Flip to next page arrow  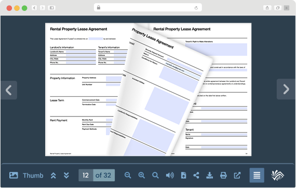286,89
